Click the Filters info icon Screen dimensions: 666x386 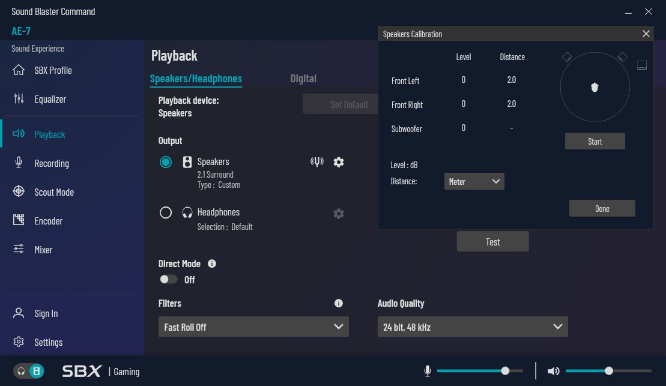pos(339,304)
